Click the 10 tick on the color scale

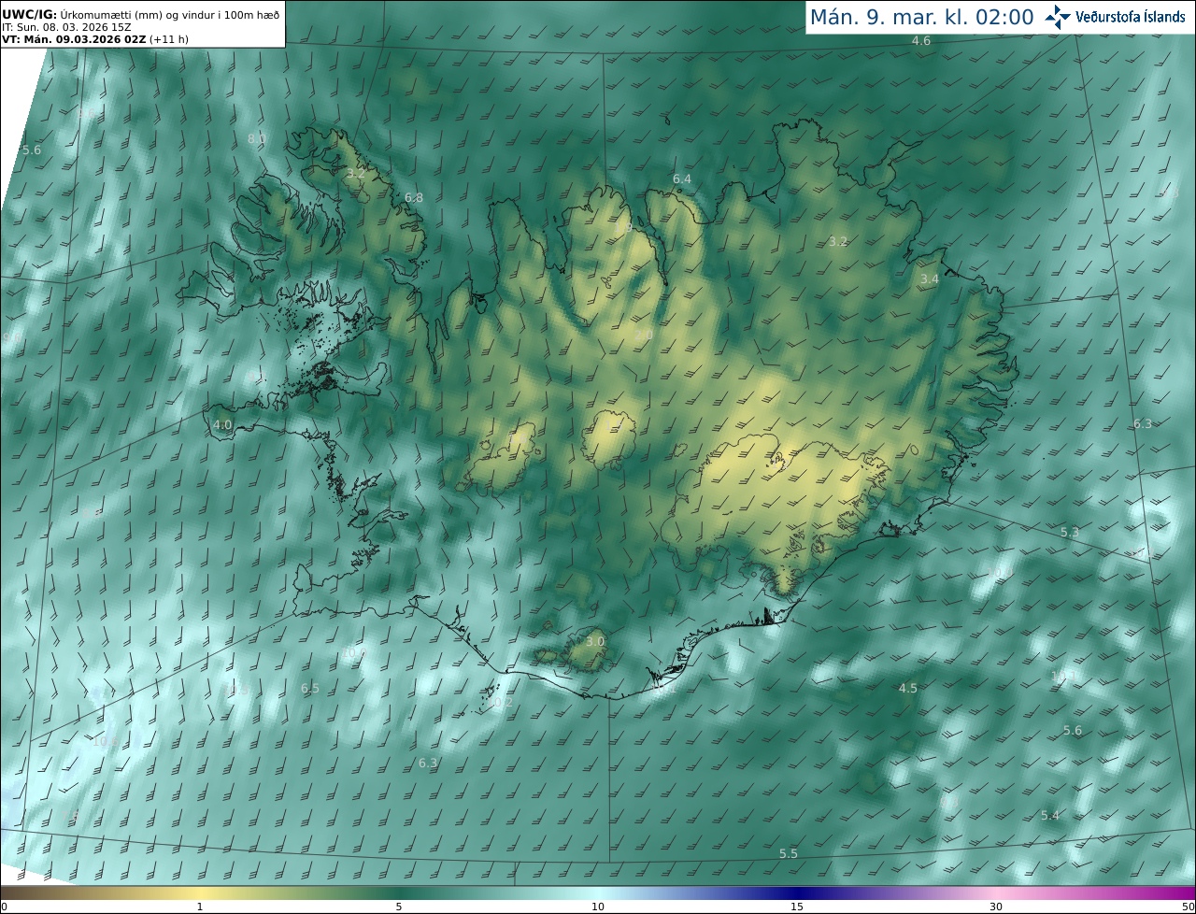(598, 907)
